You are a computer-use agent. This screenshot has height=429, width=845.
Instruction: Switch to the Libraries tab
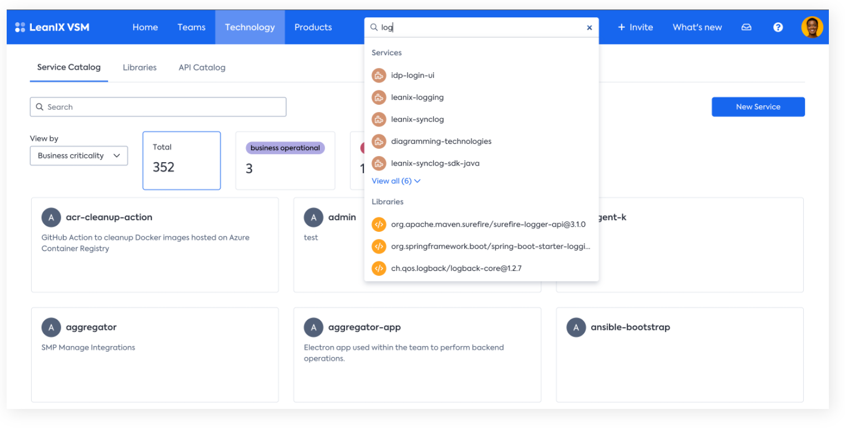(140, 67)
